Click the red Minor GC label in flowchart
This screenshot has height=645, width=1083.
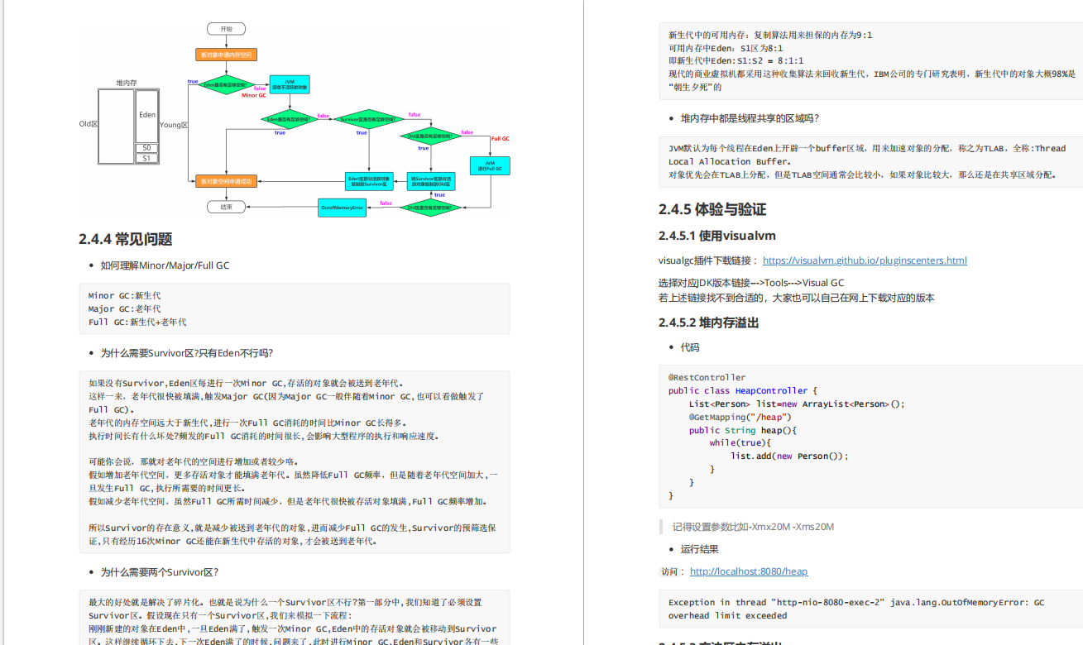pyautogui.click(x=253, y=95)
